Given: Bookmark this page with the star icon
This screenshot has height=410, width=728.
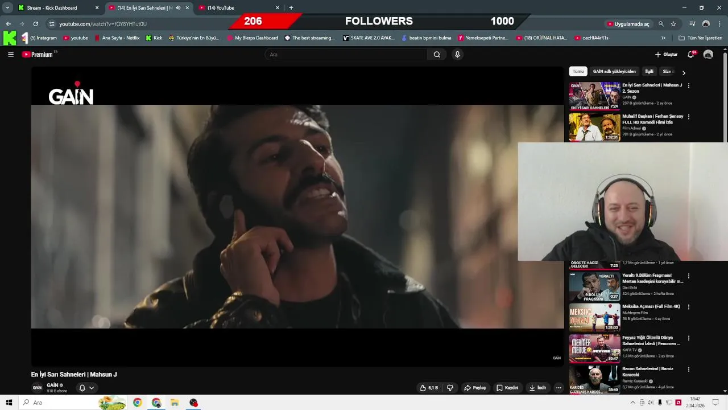Looking at the screenshot, I should click(673, 24).
